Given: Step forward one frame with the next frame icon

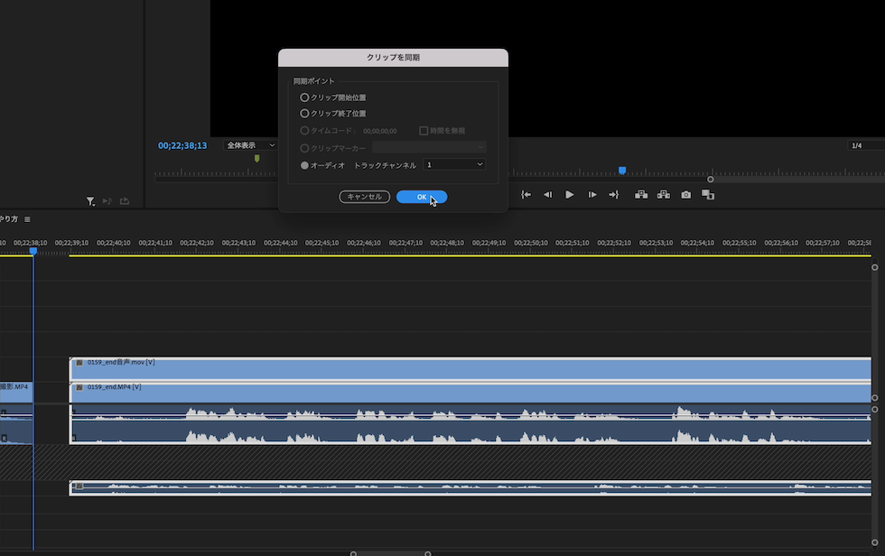Looking at the screenshot, I should click(x=591, y=194).
